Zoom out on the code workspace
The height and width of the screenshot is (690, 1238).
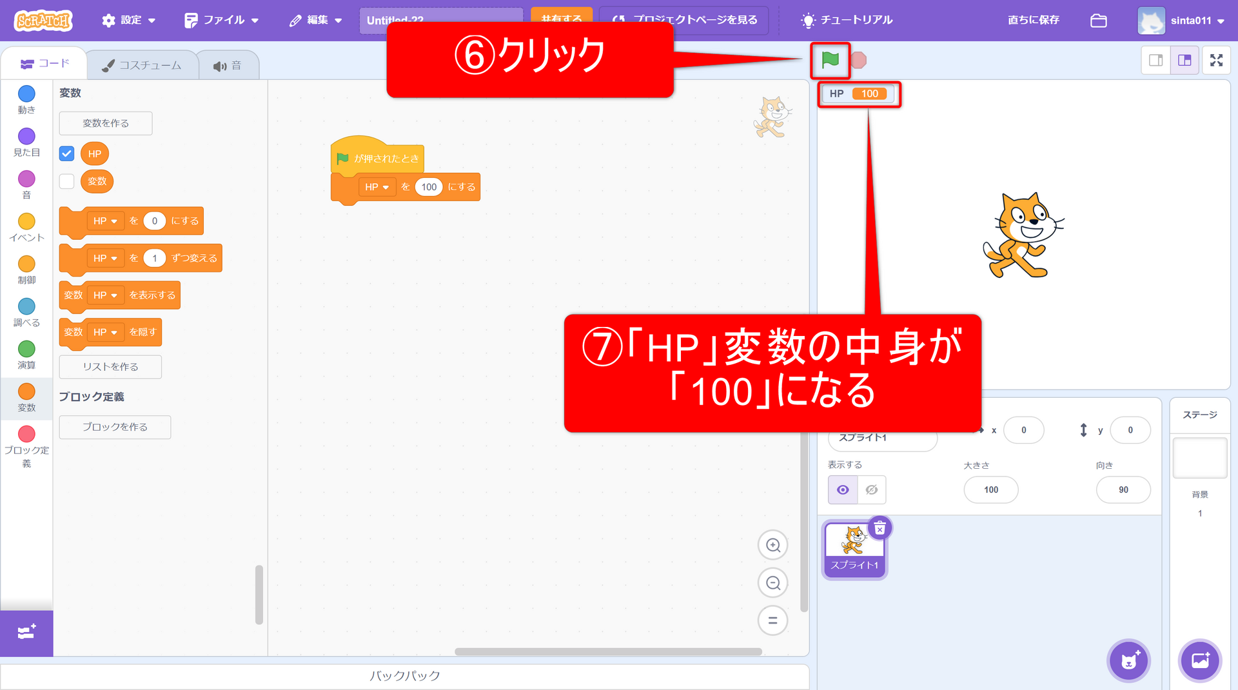tap(772, 584)
